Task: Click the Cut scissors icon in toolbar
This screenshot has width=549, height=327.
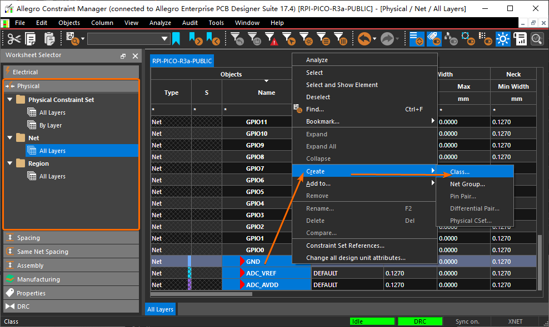Action: [14, 39]
